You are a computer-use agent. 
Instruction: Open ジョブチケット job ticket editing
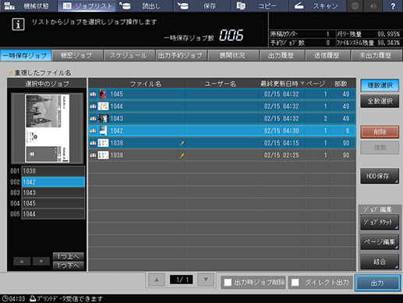[x=380, y=222]
